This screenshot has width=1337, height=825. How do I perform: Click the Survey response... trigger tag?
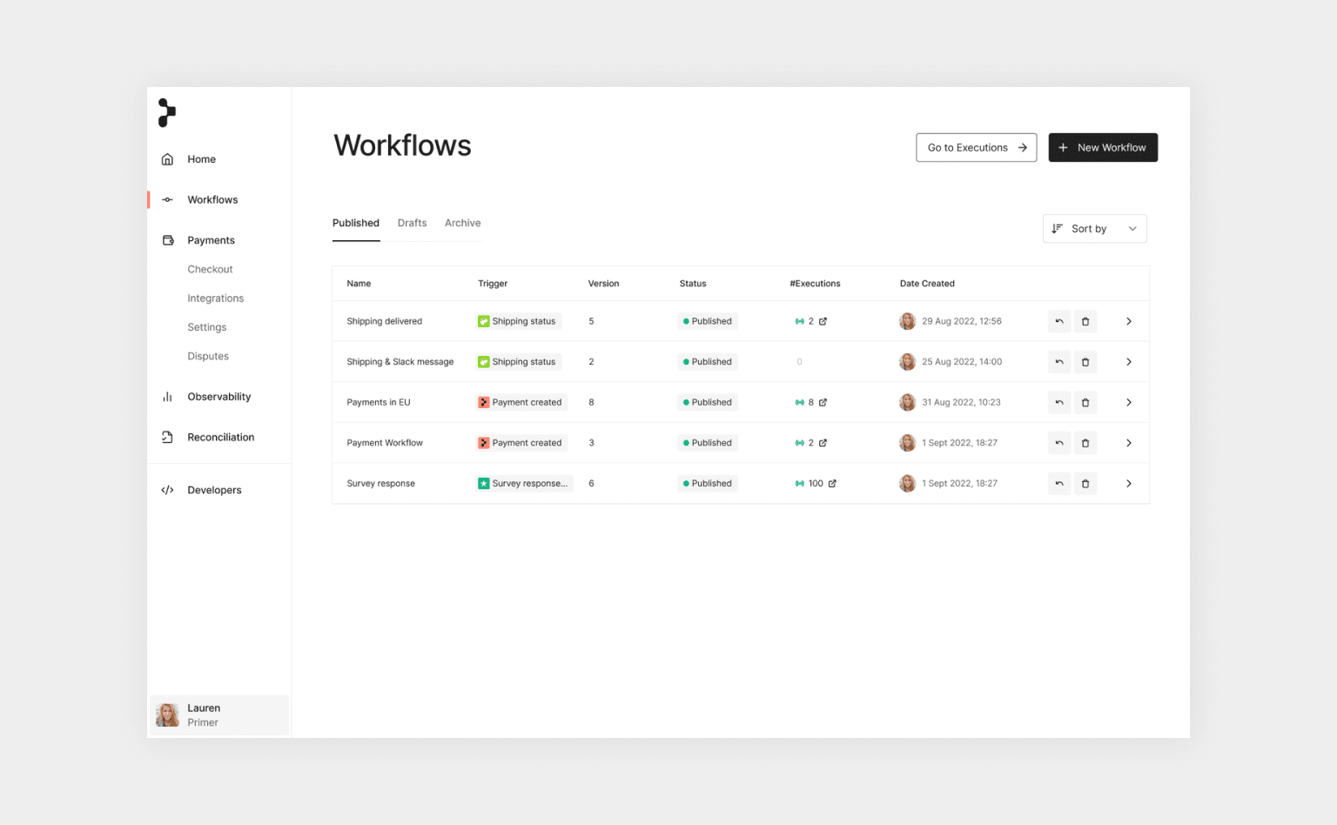point(523,484)
